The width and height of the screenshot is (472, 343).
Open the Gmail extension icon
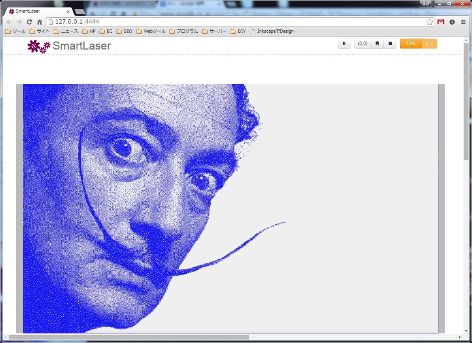click(441, 22)
